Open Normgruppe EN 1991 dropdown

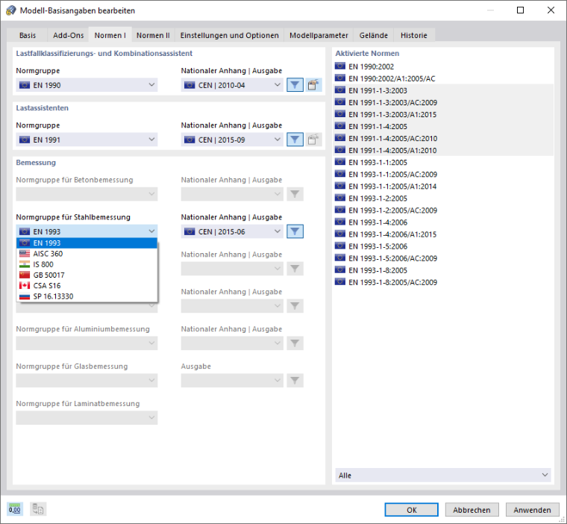click(x=87, y=140)
